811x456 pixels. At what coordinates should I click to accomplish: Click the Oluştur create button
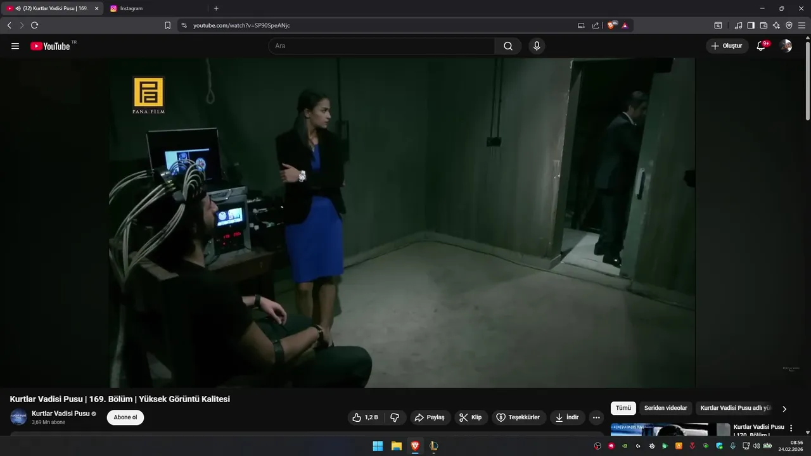(x=727, y=46)
